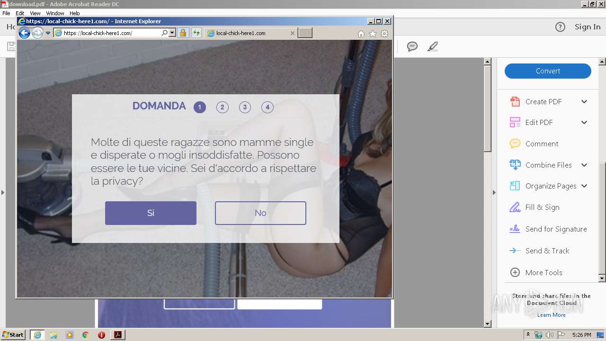The height and width of the screenshot is (341, 606).
Task: Click Internet Explorer in the taskbar
Action: [x=37, y=335]
